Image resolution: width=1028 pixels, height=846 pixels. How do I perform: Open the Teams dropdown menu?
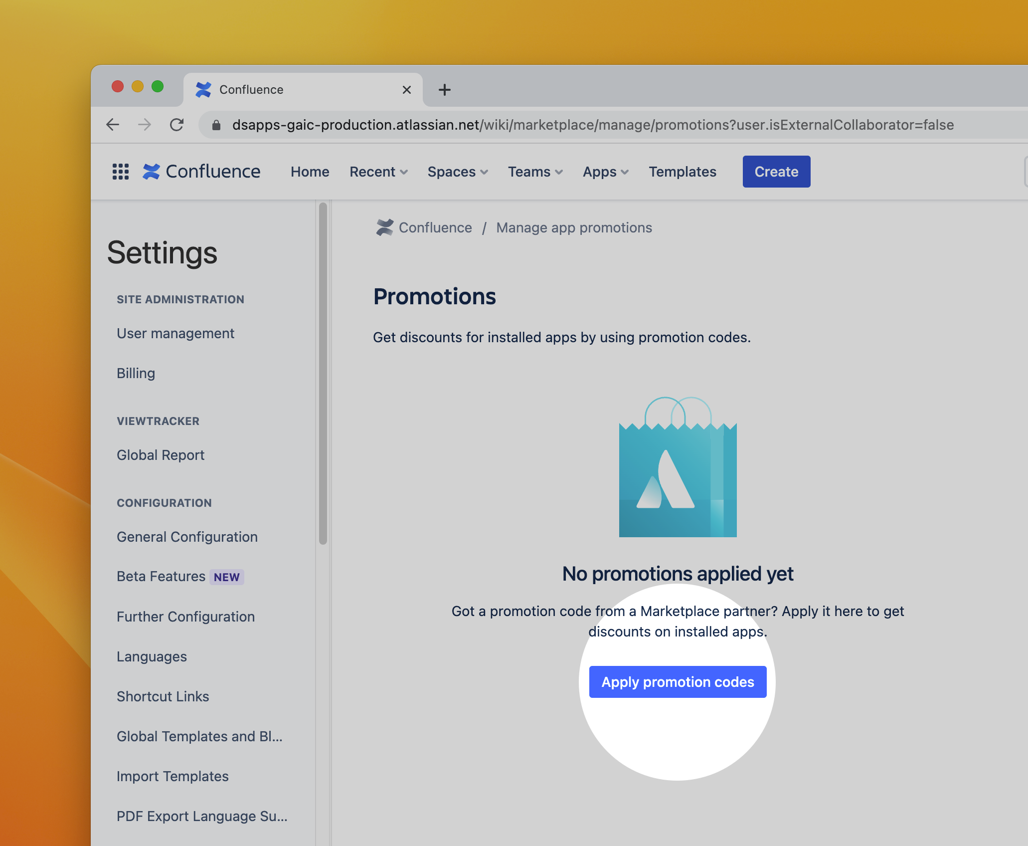click(535, 172)
